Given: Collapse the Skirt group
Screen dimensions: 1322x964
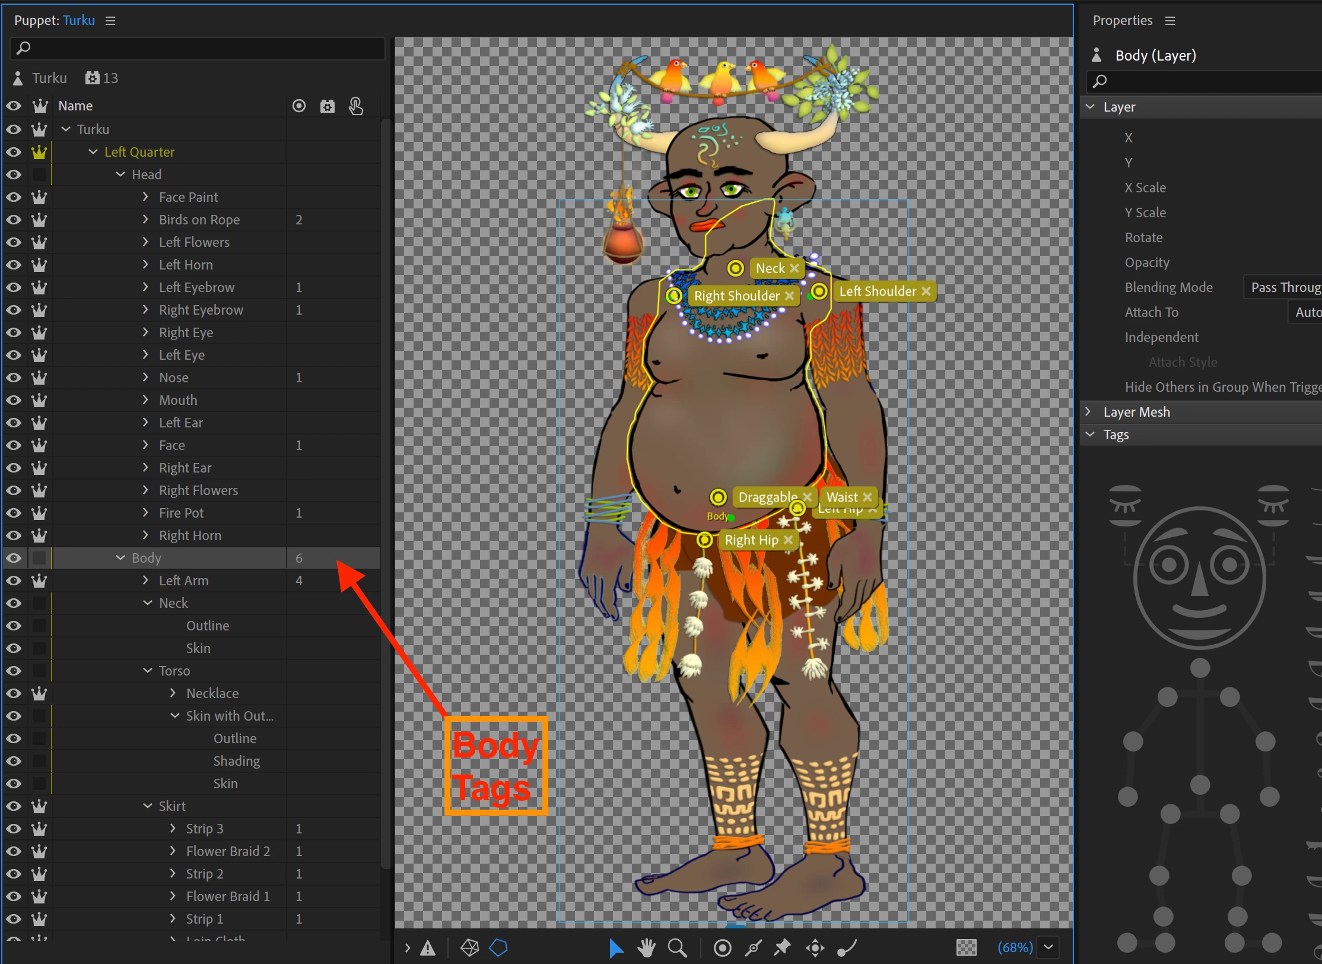Looking at the screenshot, I should pyautogui.click(x=148, y=806).
